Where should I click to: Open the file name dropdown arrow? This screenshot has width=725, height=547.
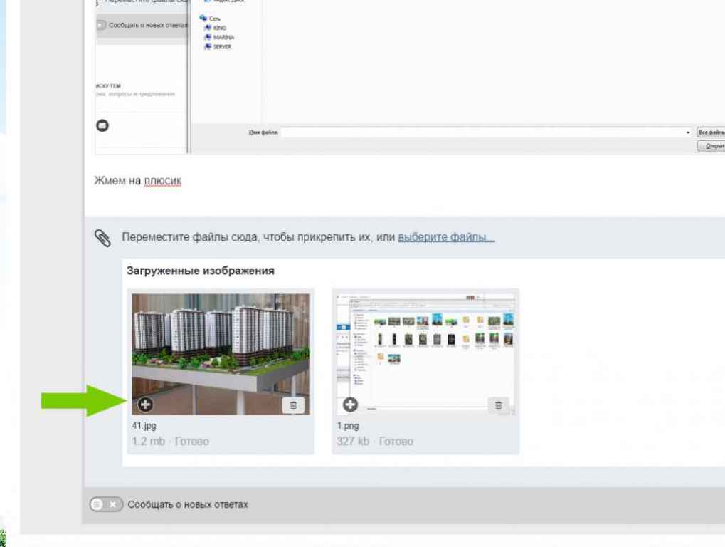coord(688,132)
